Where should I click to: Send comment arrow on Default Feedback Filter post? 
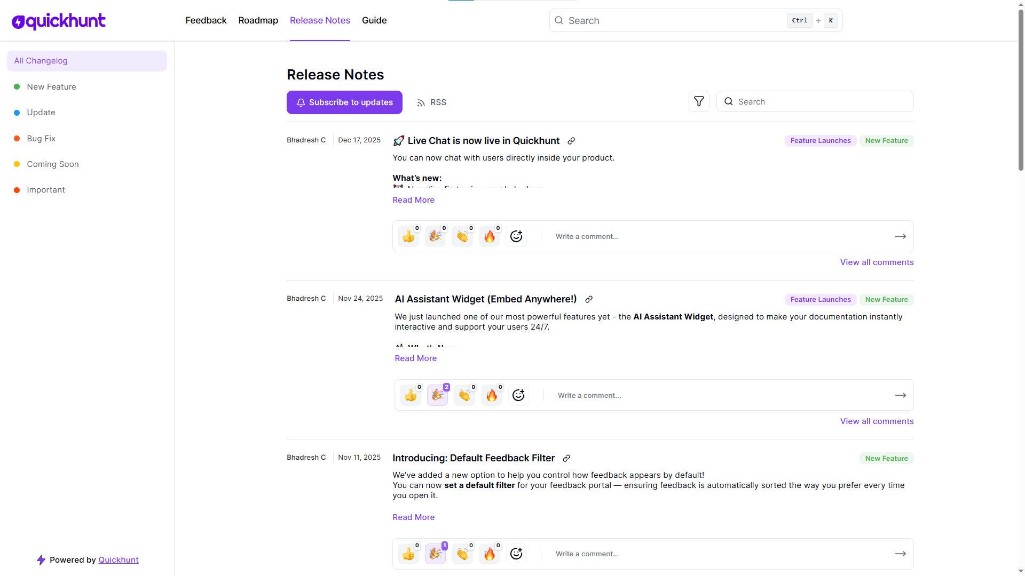click(x=901, y=554)
